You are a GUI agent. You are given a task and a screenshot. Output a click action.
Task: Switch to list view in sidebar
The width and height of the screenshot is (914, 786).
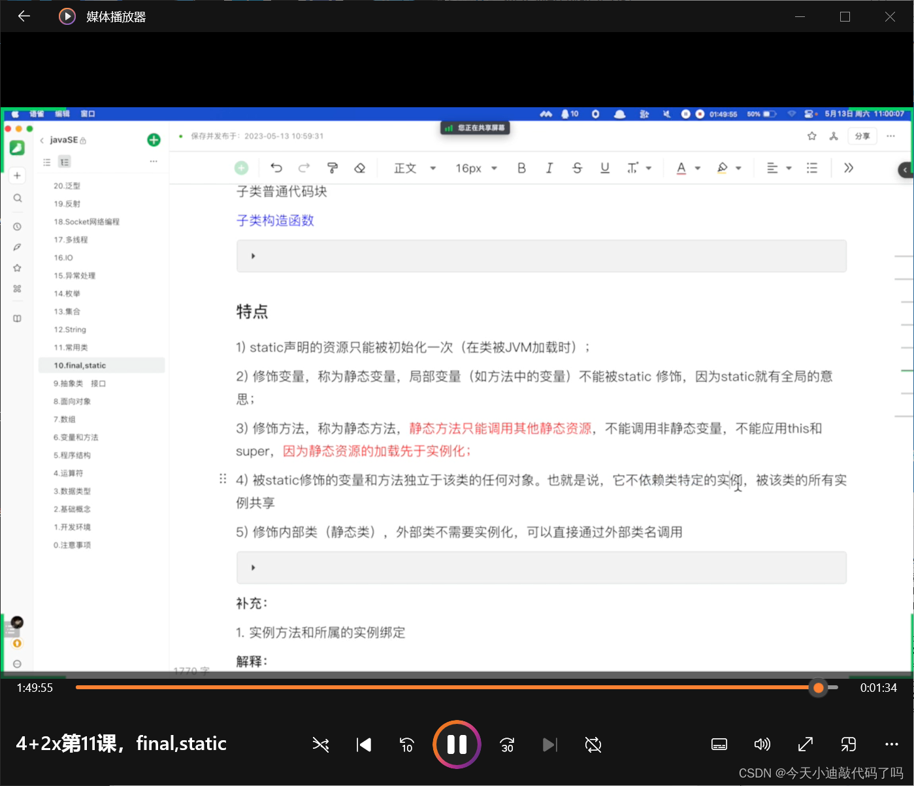click(47, 162)
